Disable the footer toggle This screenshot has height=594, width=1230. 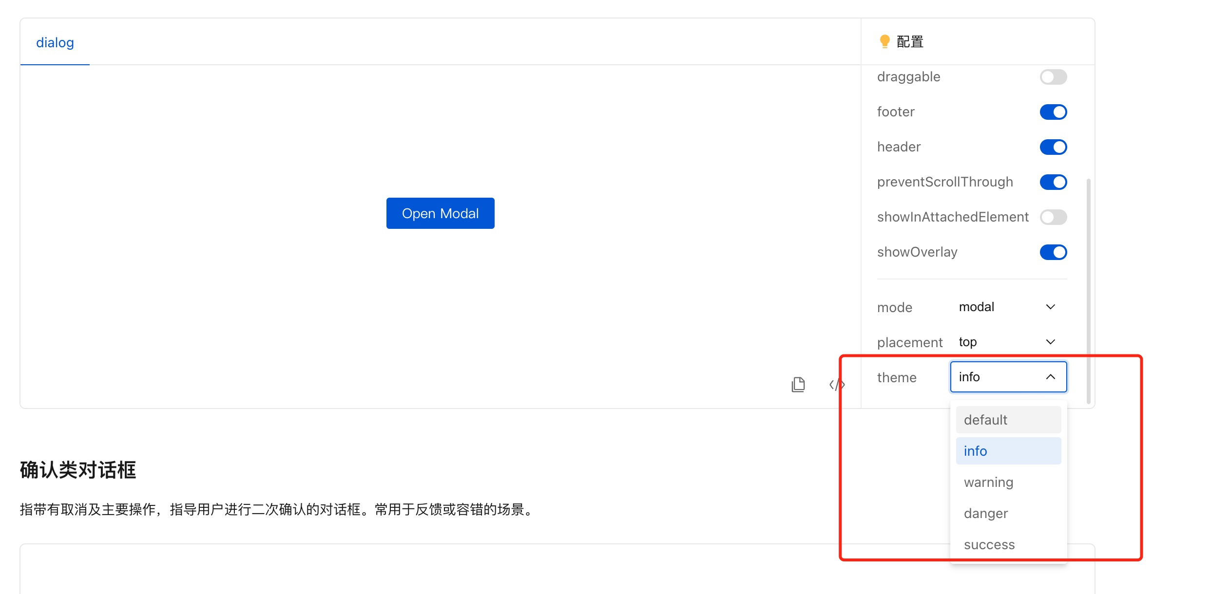(x=1053, y=111)
